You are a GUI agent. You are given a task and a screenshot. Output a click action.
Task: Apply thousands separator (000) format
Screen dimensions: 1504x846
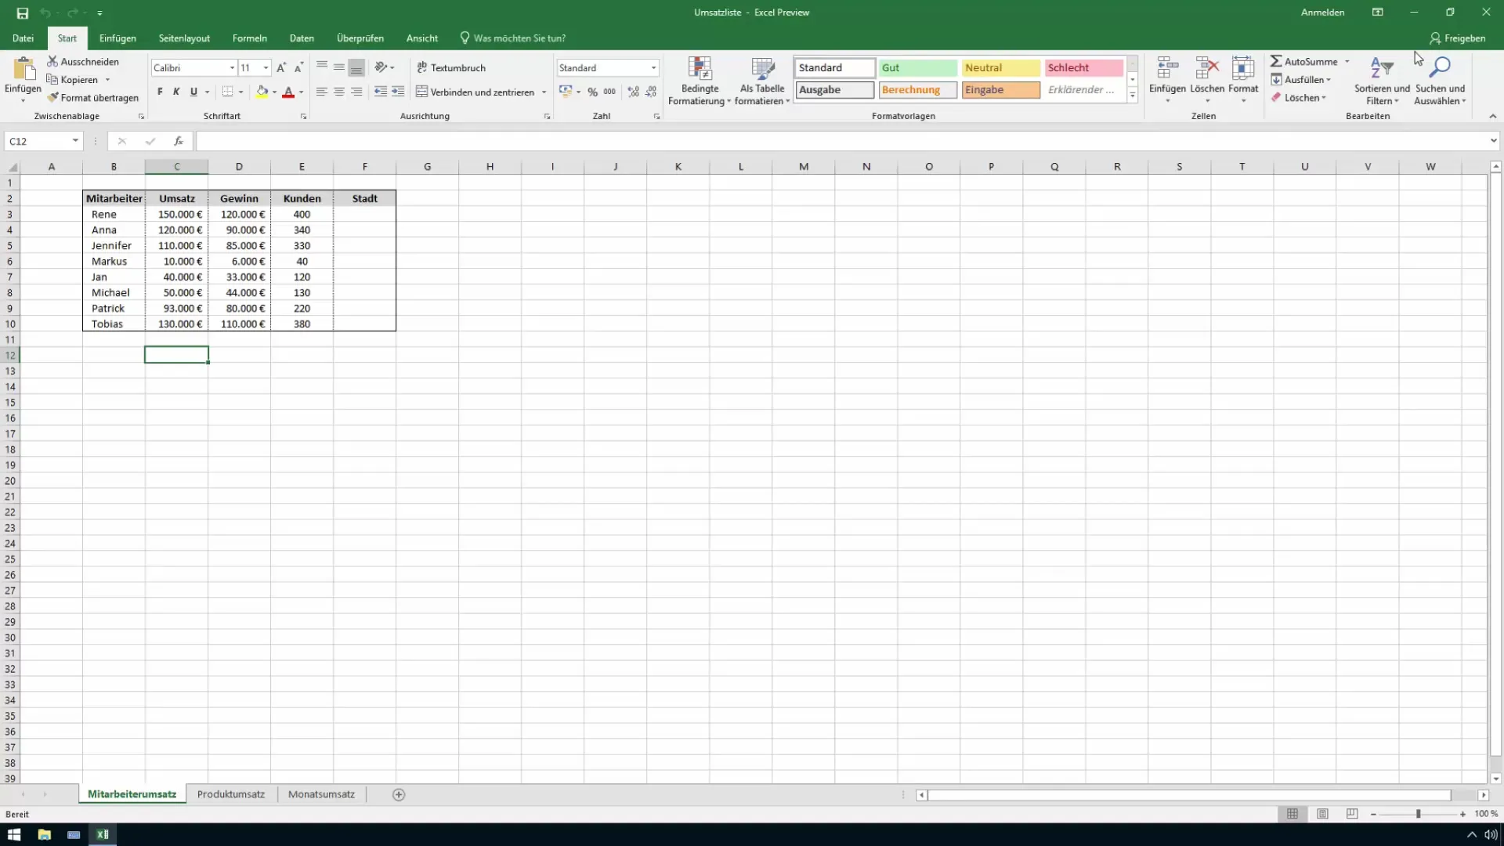(609, 92)
